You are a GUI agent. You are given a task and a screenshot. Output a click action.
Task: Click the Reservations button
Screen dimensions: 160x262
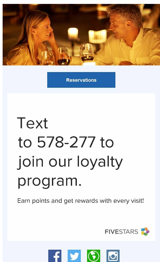coord(81,80)
